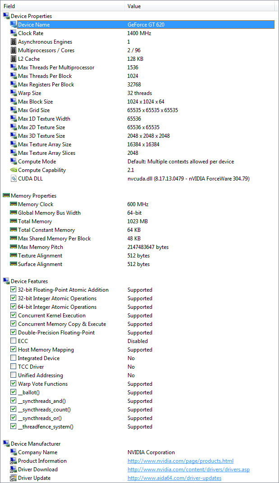Toggle Integrated Device checkbox

click(13, 358)
